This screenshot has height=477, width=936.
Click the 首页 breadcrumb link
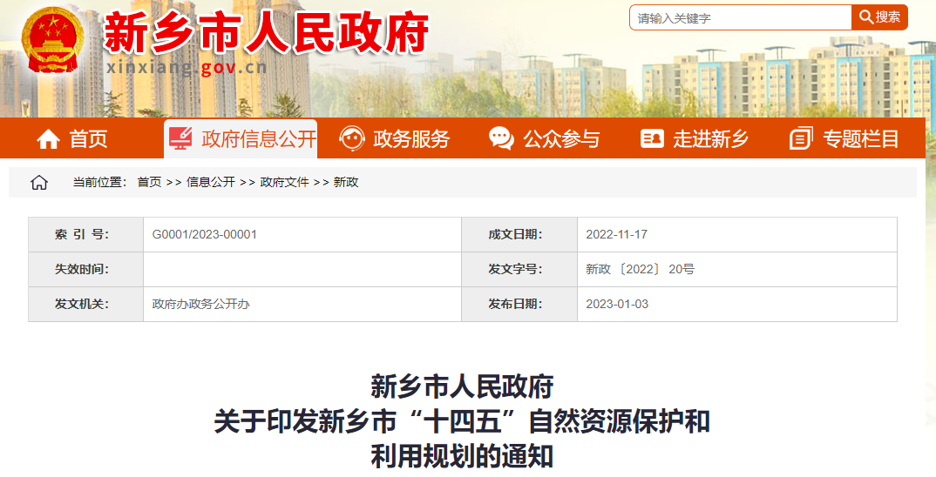(149, 182)
